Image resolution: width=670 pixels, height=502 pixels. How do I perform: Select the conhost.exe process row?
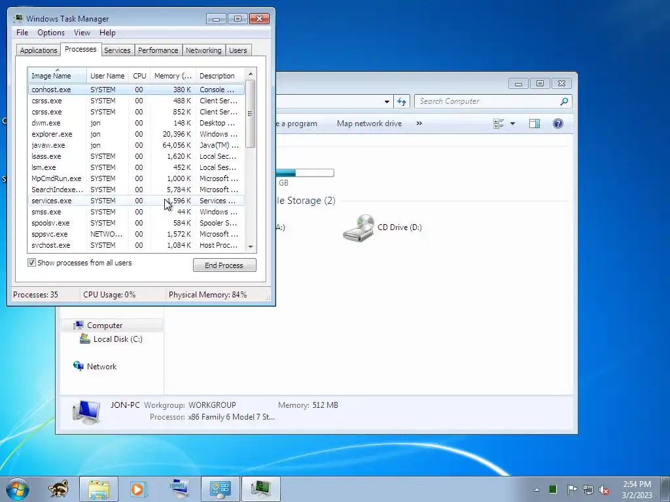(136, 90)
